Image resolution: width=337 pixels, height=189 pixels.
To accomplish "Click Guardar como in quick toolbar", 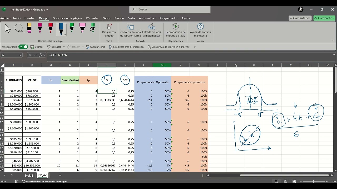I will (x=95, y=47).
